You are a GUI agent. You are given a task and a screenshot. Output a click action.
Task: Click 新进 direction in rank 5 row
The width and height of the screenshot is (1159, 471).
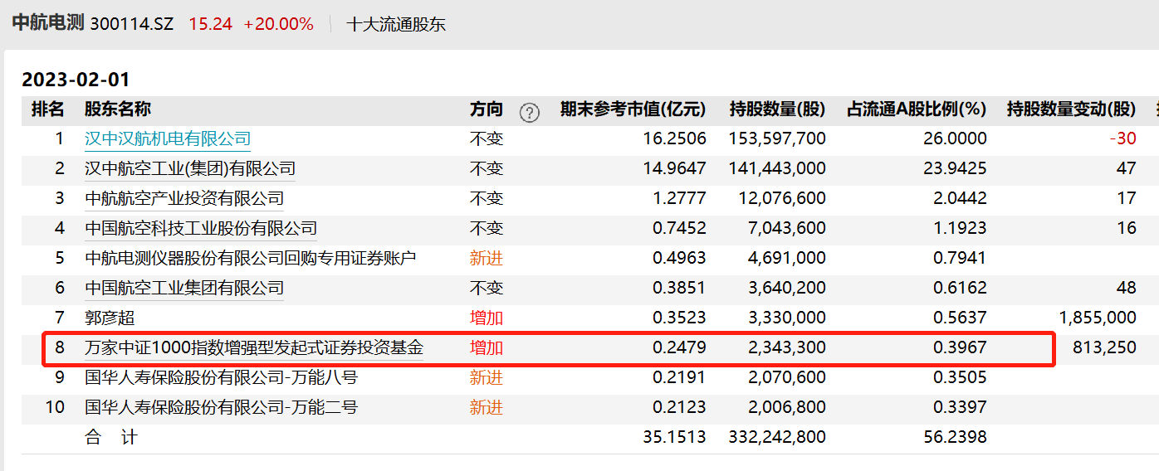(x=487, y=258)
